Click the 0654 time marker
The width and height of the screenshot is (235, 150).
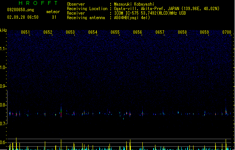click(x=93, y=32)
